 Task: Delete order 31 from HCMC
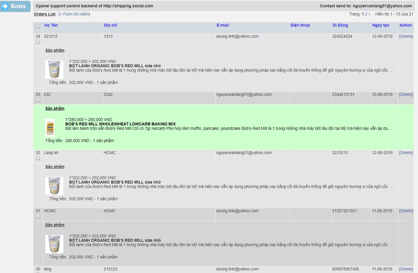pos(406,211)
